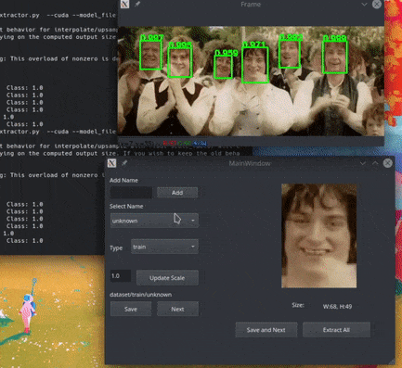Click the Next button
This screenshot has width=402, height=368.
(177, 309)
